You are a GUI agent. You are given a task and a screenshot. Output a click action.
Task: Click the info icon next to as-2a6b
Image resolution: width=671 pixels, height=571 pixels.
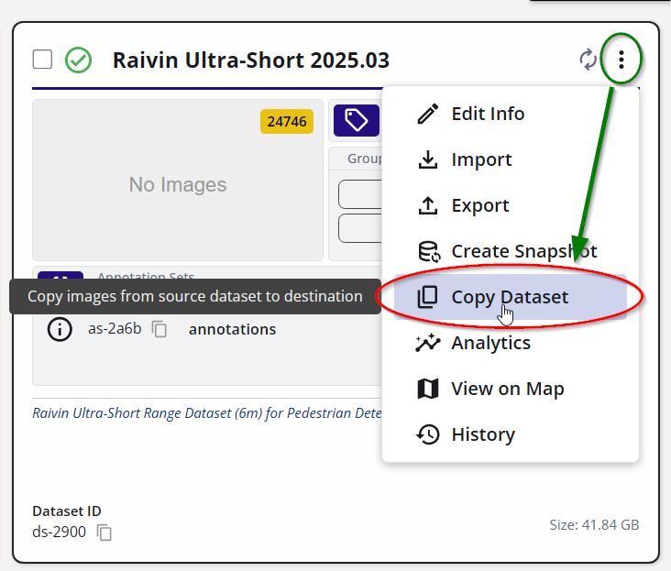60,329
